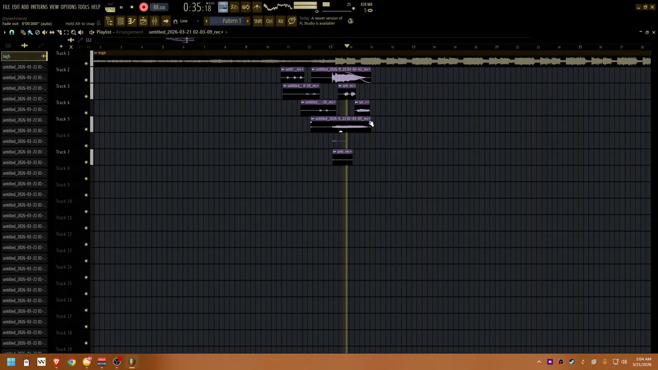
Task: Click the X icon above the track list
Action: click(x=71, y=46)
